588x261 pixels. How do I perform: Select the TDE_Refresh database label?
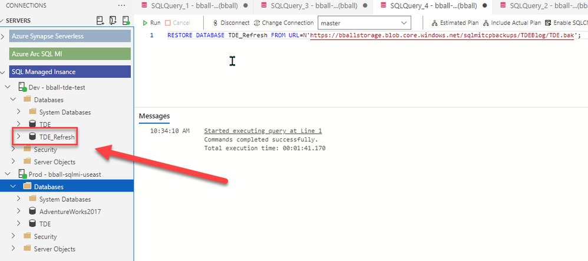click(57, 137)
